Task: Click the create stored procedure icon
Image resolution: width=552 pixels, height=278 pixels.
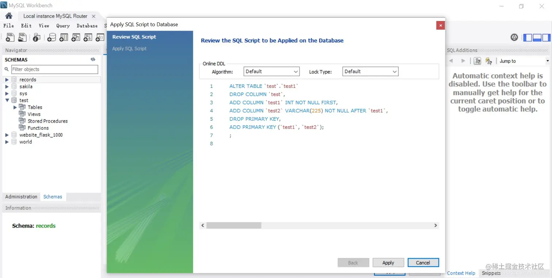Action: [88, 37]
